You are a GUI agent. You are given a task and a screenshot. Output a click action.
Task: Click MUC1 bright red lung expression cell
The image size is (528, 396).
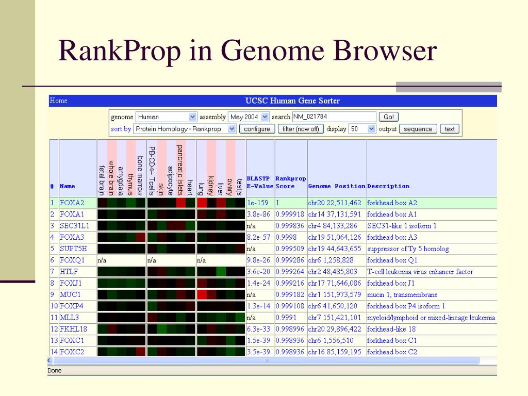pos(202,294)
